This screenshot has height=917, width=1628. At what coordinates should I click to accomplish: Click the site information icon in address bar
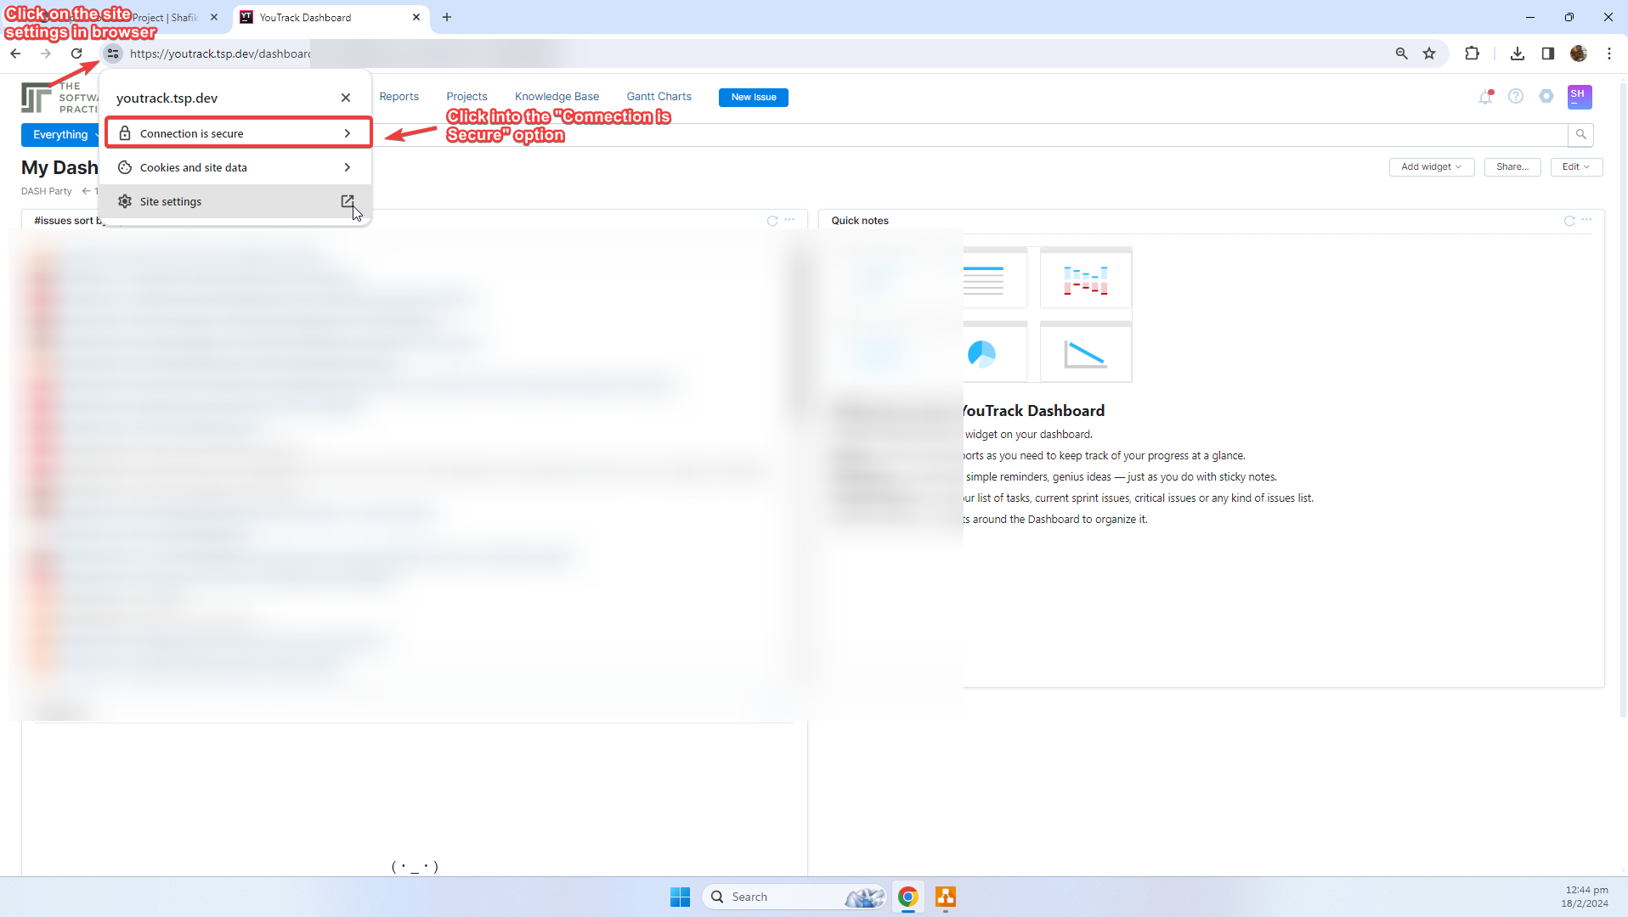click(113, 53)
